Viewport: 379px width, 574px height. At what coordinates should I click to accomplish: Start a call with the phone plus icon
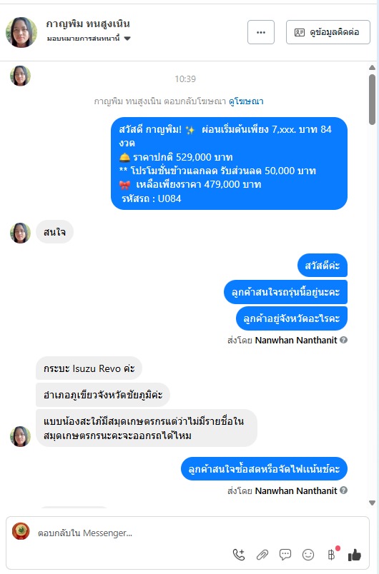(x=239, y=555)
